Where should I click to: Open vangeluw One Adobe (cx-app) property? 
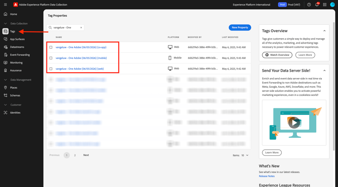[x=81, y=47]
